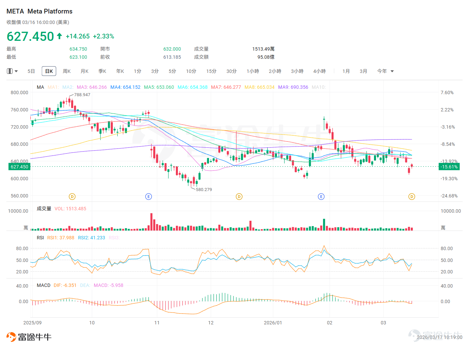Click the RSI panel label
This screenshot has height=348, width=469.
(x=40, y=238)
